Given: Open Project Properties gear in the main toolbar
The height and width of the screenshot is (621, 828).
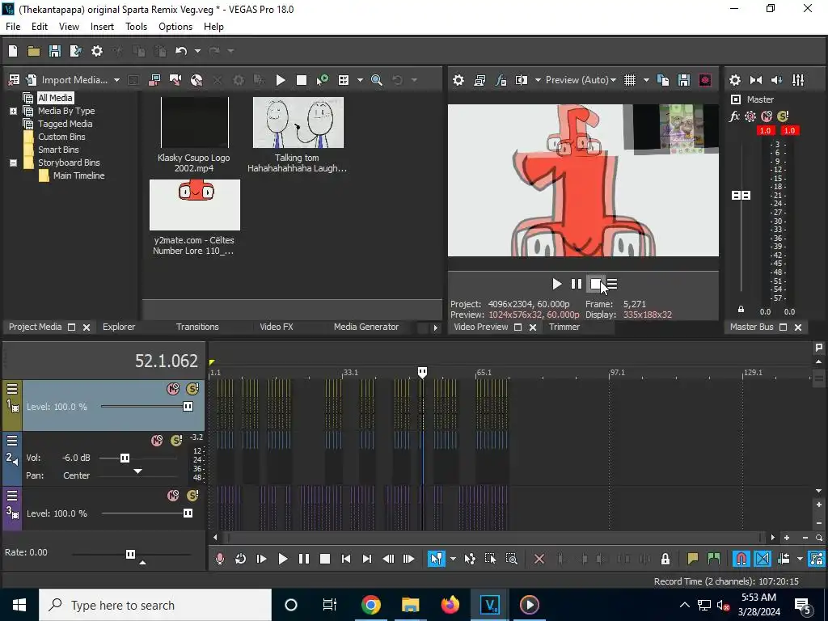Looking at the screenshot, I should click(97, 51).
